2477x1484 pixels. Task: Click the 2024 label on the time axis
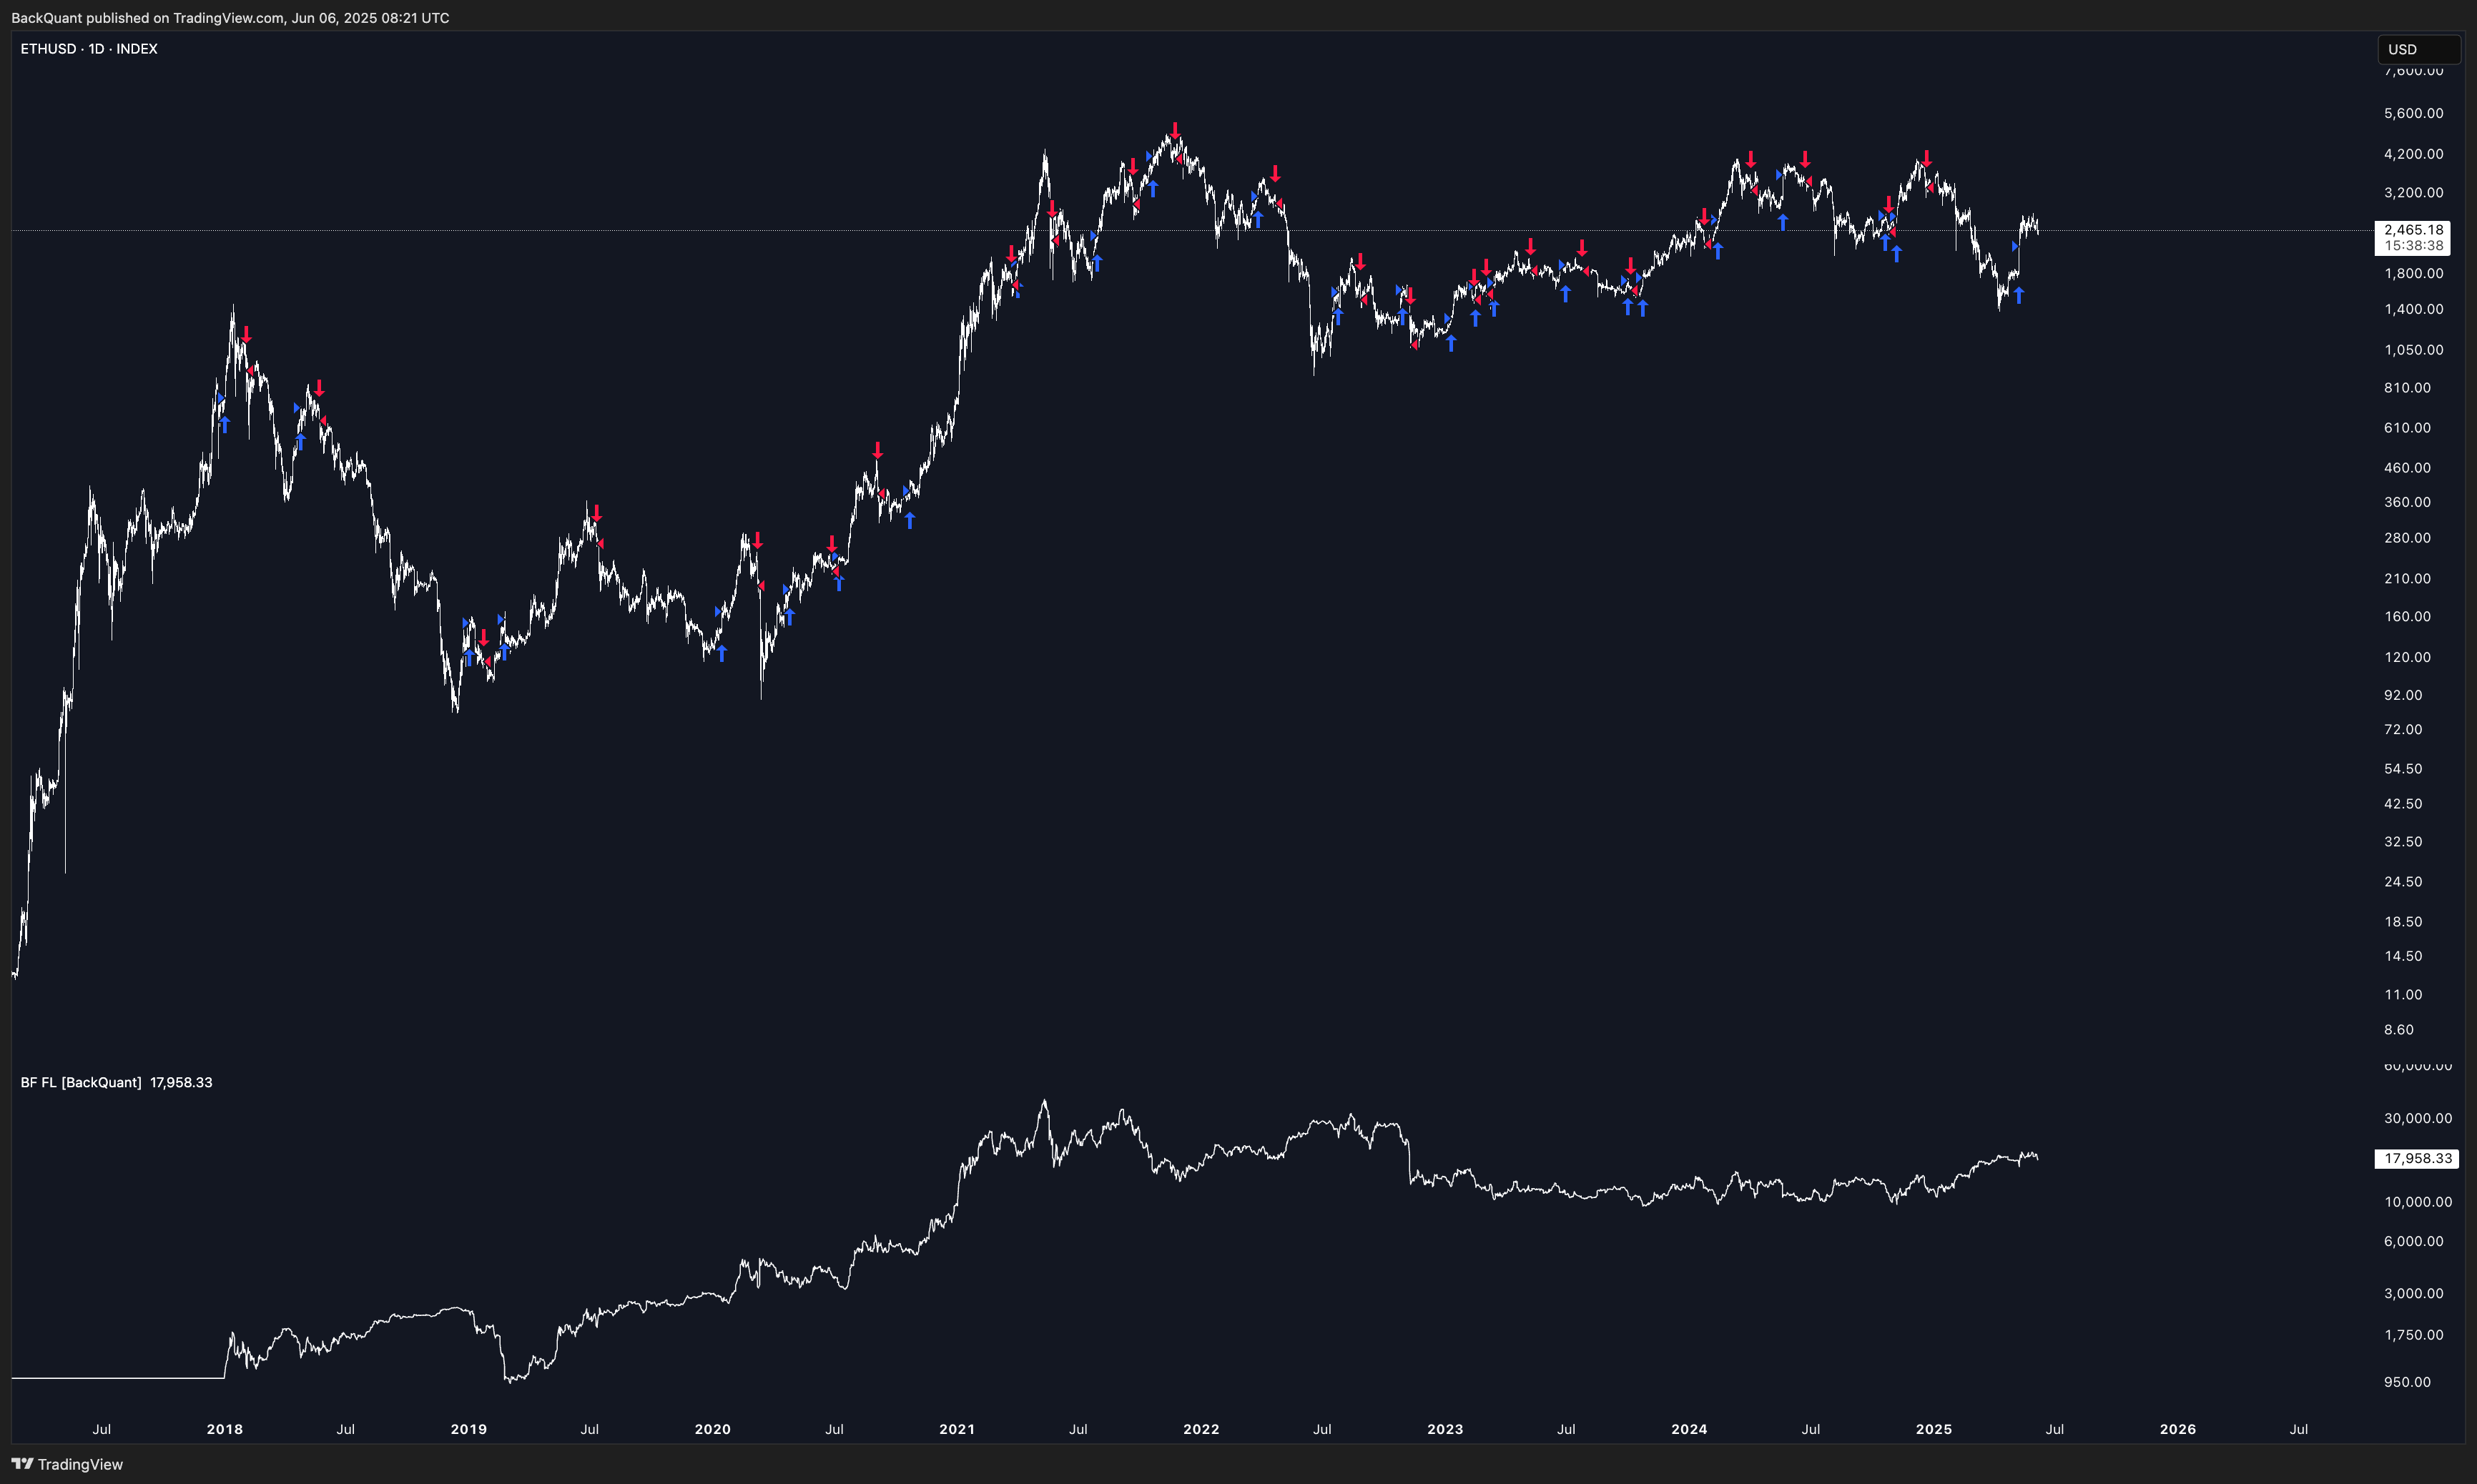click(x=1689, y=1429)
